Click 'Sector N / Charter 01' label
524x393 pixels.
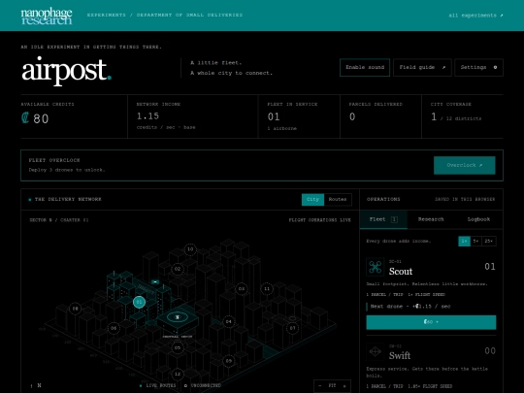pyautogui.click(x=59, y=220)
